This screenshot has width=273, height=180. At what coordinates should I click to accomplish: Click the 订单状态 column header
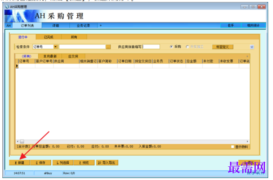coord(177,61)
